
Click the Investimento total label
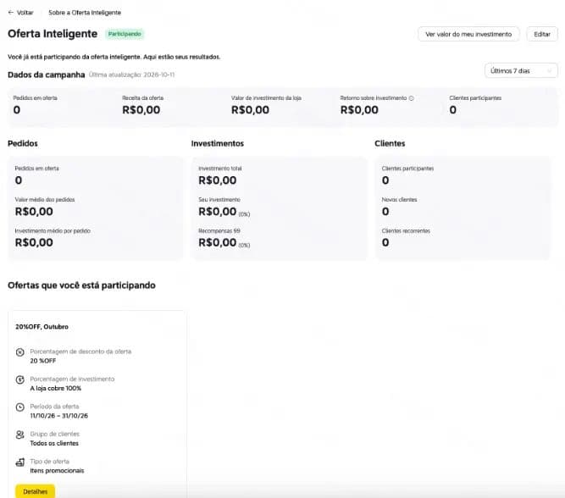[x=220, y=169]
